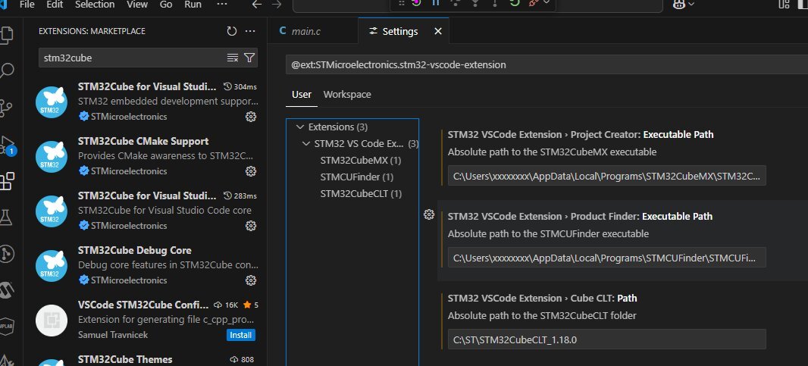Open the Run menu
This screenshot has width=808, height=366.
click(x=193, y=5)
